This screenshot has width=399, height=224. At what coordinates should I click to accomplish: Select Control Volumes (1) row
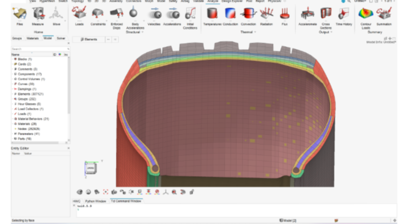(31, 79)
